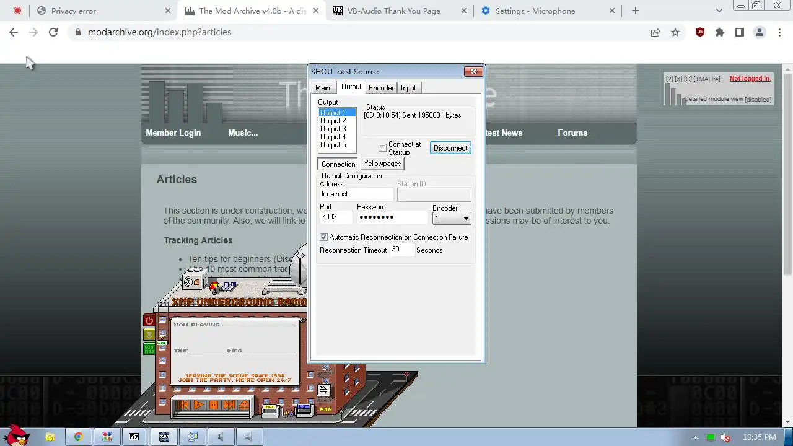Open Forums menu on Mod Archive

tap(572, 133)
